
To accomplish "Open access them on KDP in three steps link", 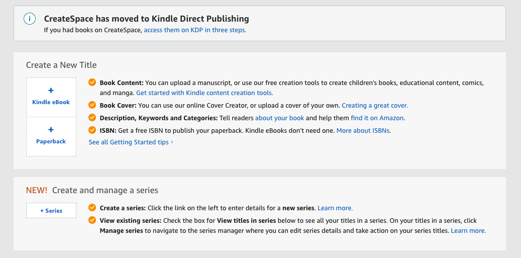I will coord(195,30).
